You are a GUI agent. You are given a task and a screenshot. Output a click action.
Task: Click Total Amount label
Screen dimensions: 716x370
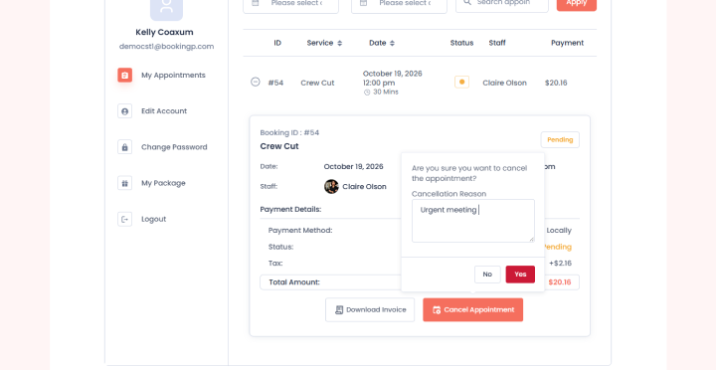point(294,282)
